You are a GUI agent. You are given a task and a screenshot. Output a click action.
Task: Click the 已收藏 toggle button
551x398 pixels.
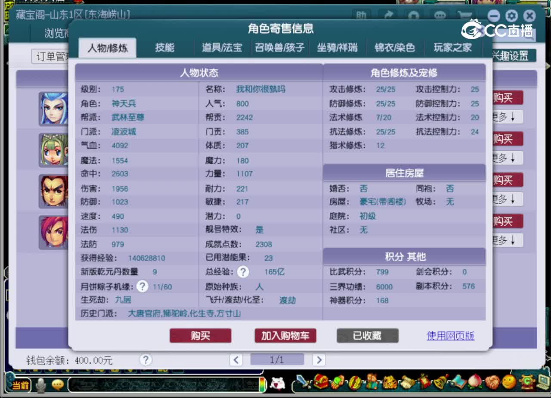367,336
